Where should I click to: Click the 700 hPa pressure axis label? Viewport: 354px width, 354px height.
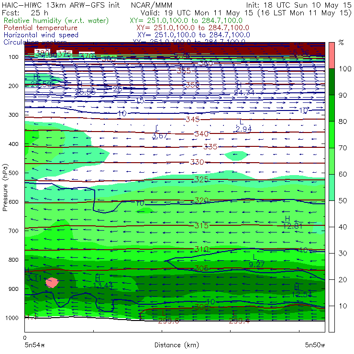13,231
